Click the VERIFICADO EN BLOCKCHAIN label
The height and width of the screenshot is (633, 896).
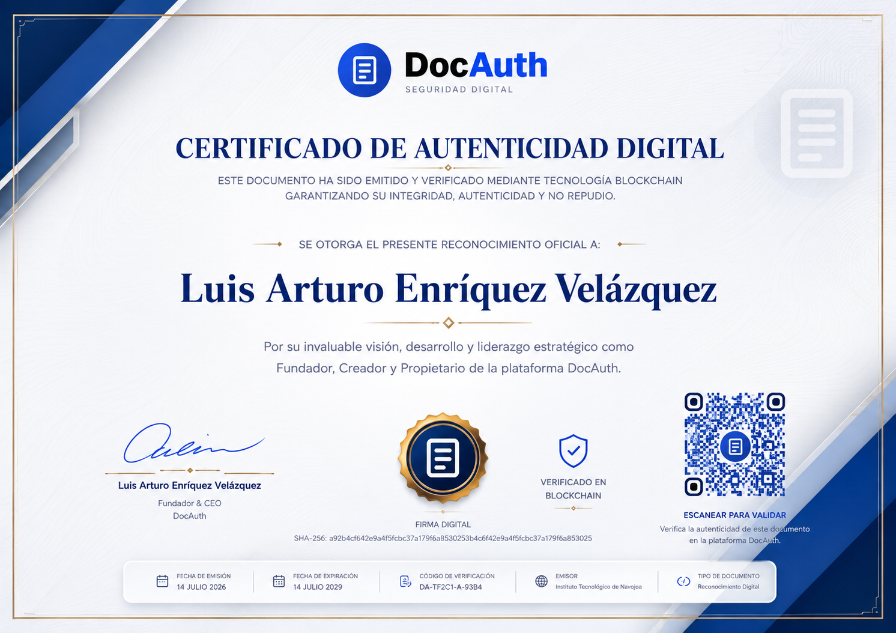point(574,489)
